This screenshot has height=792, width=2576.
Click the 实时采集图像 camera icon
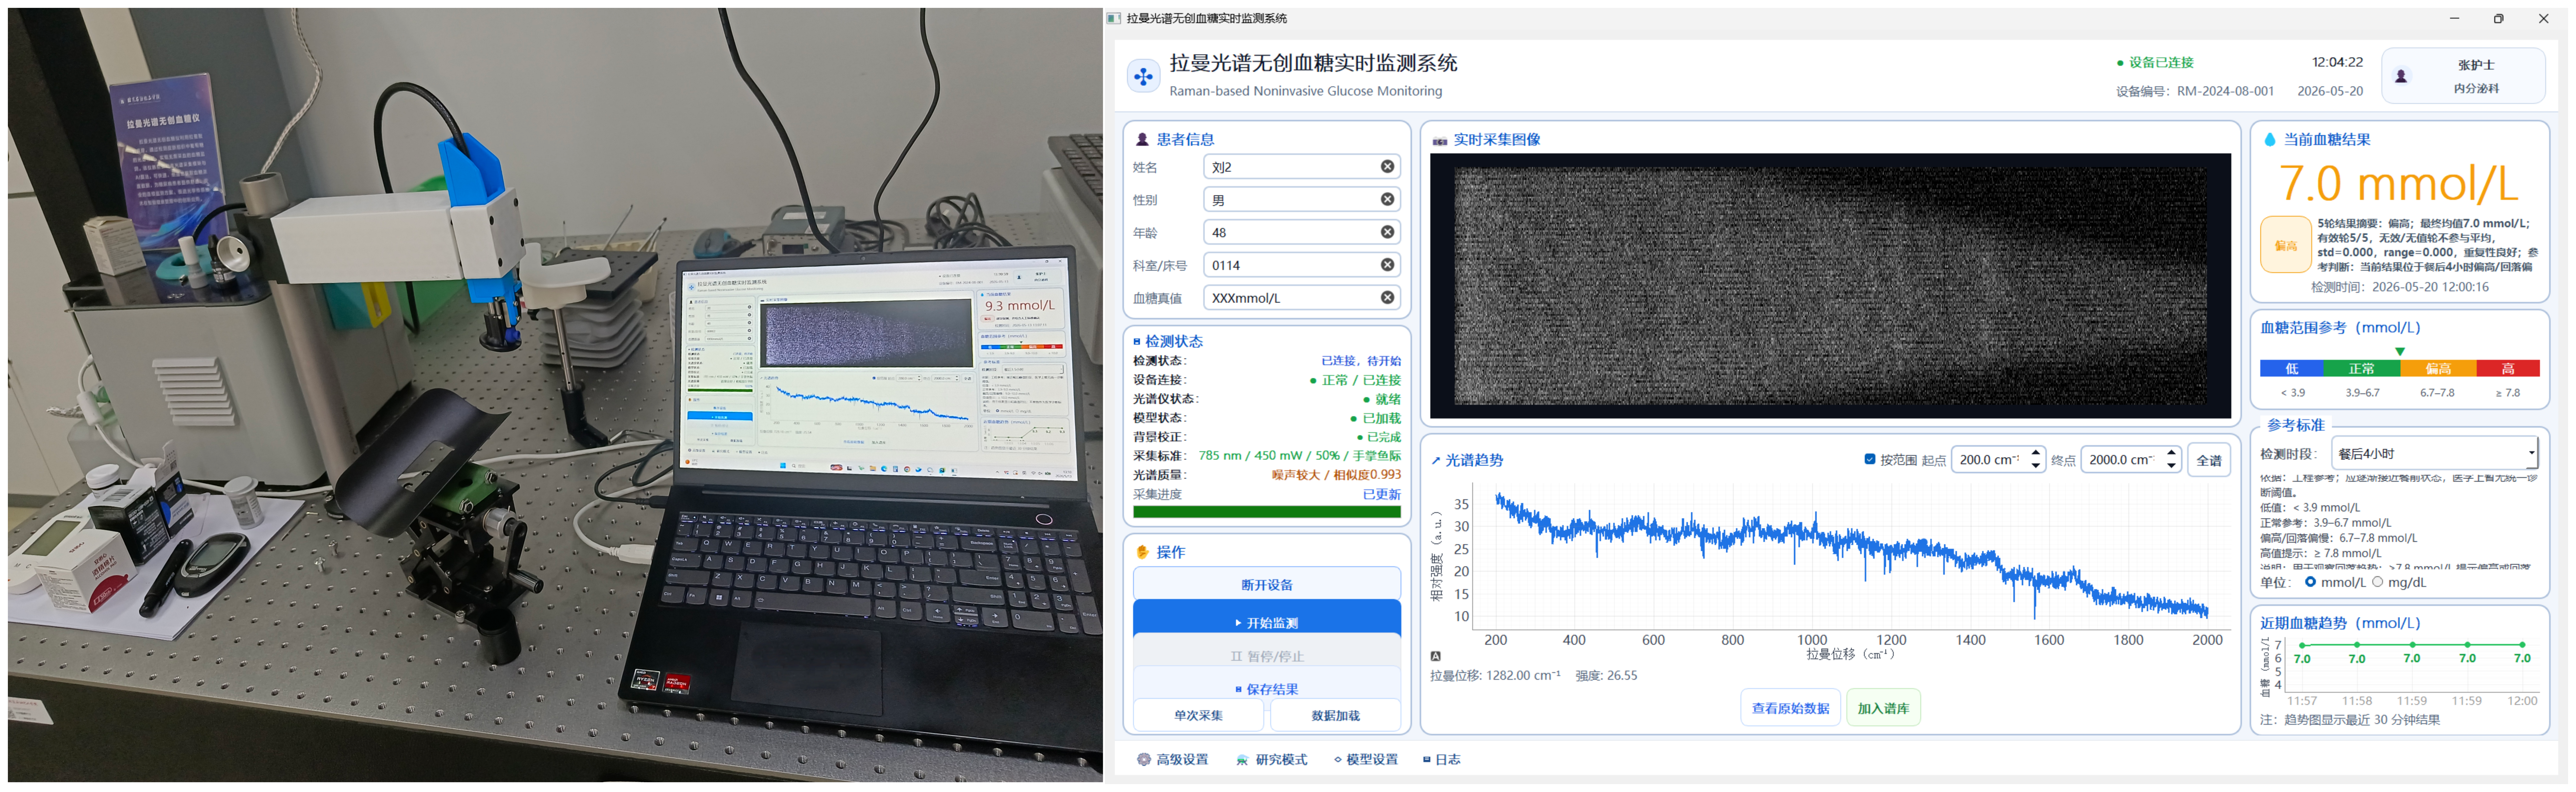(x=1440, y=141)
